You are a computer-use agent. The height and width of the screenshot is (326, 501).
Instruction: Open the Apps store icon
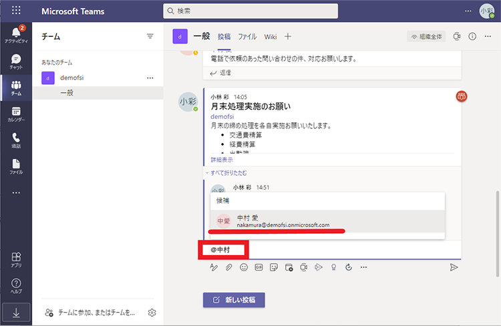(16, 260)
